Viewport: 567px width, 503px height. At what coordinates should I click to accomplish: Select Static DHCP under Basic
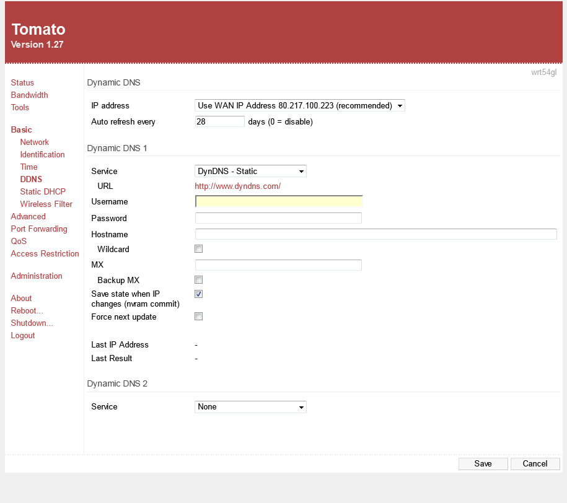(43, 191)
